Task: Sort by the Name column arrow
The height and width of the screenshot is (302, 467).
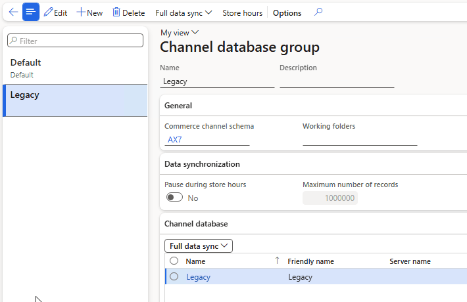Action: click(277, 261)
